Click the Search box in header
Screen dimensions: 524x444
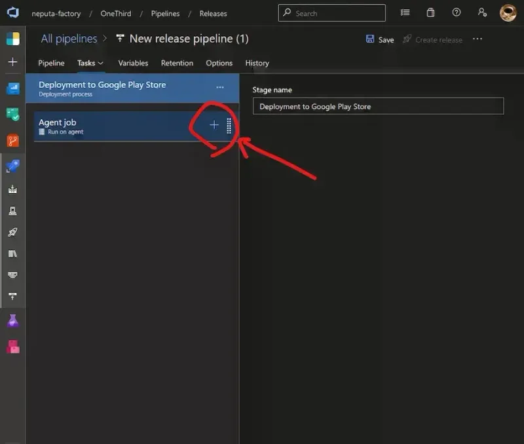(332, 12)
